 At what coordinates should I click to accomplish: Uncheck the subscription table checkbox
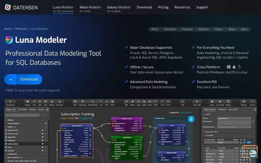tap(6, 144)
